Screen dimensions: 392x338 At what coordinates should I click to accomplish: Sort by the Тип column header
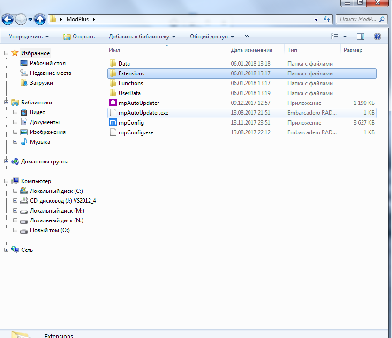(x=292, y=50)
